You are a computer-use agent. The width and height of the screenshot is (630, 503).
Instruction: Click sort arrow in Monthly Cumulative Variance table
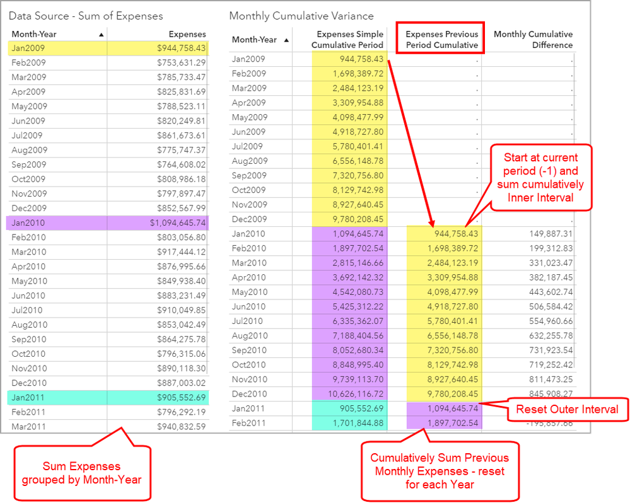coord(286,40)
